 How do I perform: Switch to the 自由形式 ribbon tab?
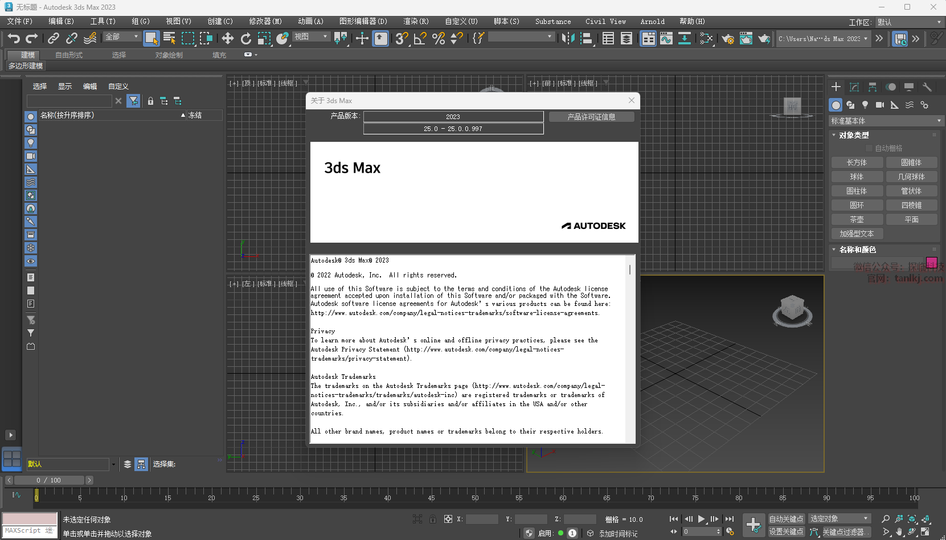69,55
